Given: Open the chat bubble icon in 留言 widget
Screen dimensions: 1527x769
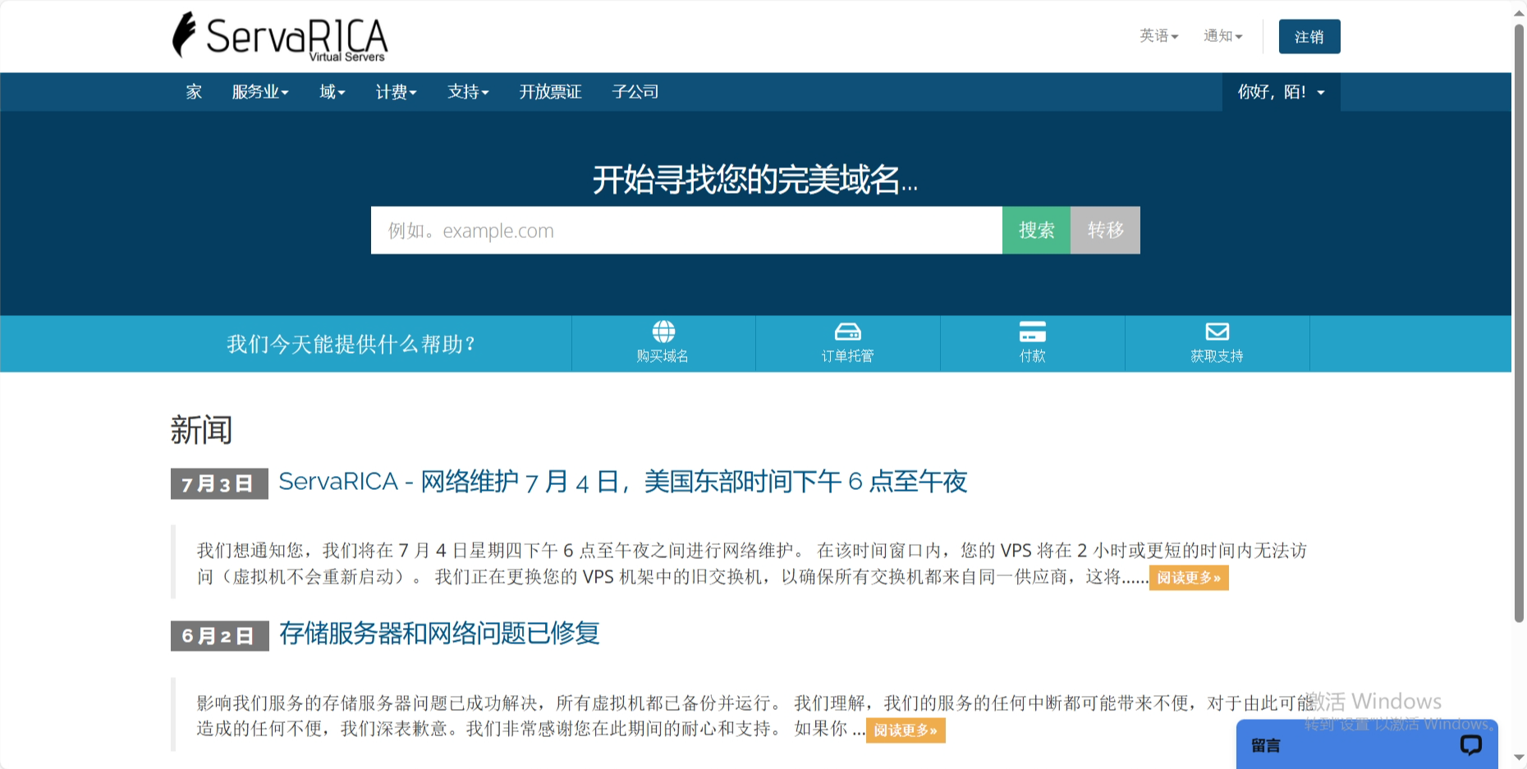Looking at the screenshot, I should (x=1470, y=744).
